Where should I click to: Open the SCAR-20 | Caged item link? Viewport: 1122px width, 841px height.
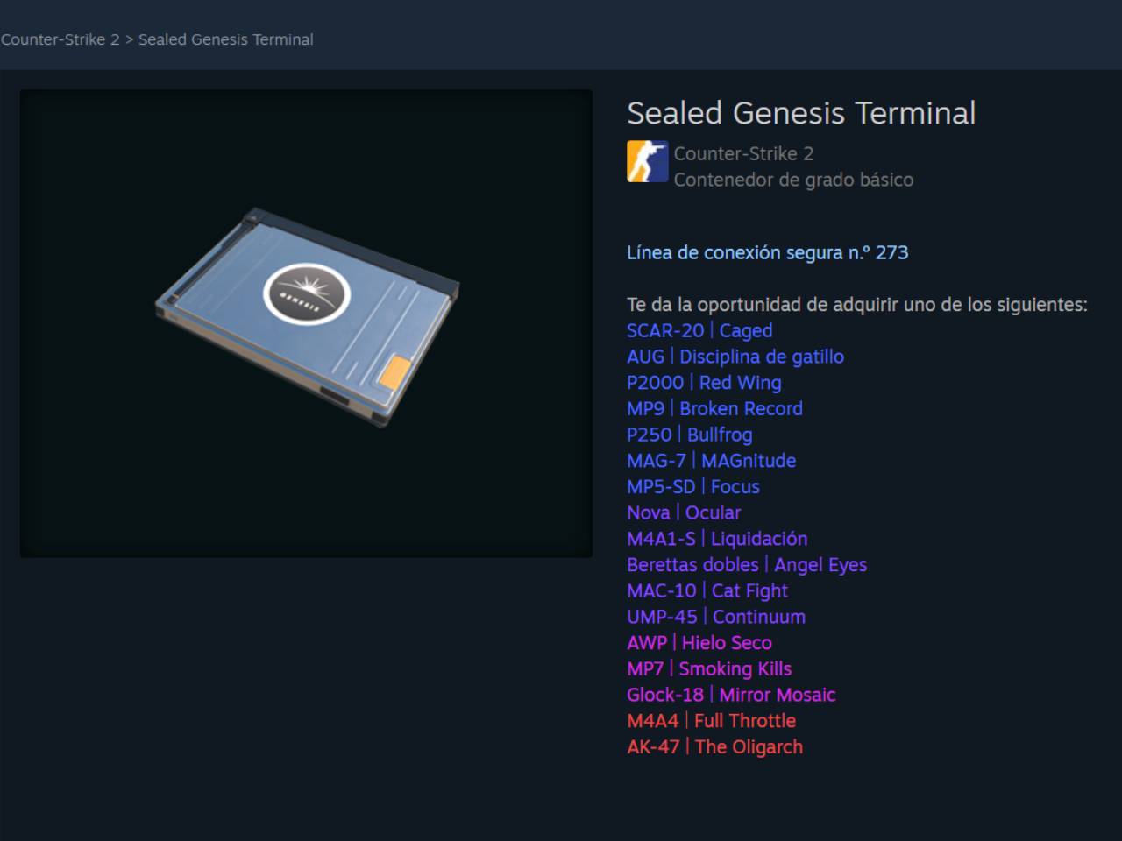[699, 331]
